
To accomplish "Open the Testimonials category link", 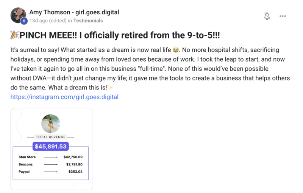I will (88, 21).
